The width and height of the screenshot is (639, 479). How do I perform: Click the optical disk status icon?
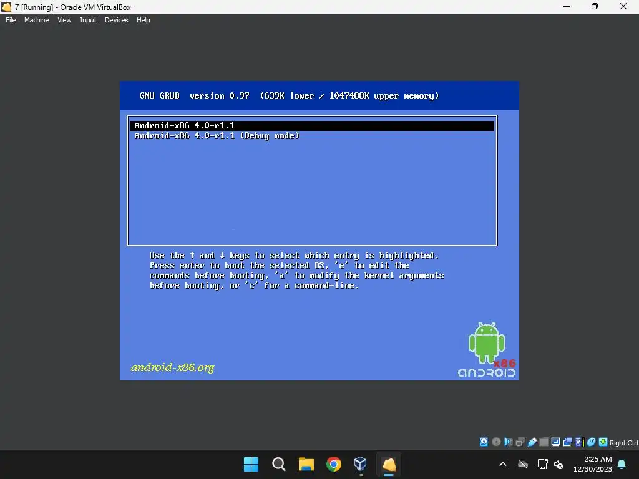pos(496,442)
